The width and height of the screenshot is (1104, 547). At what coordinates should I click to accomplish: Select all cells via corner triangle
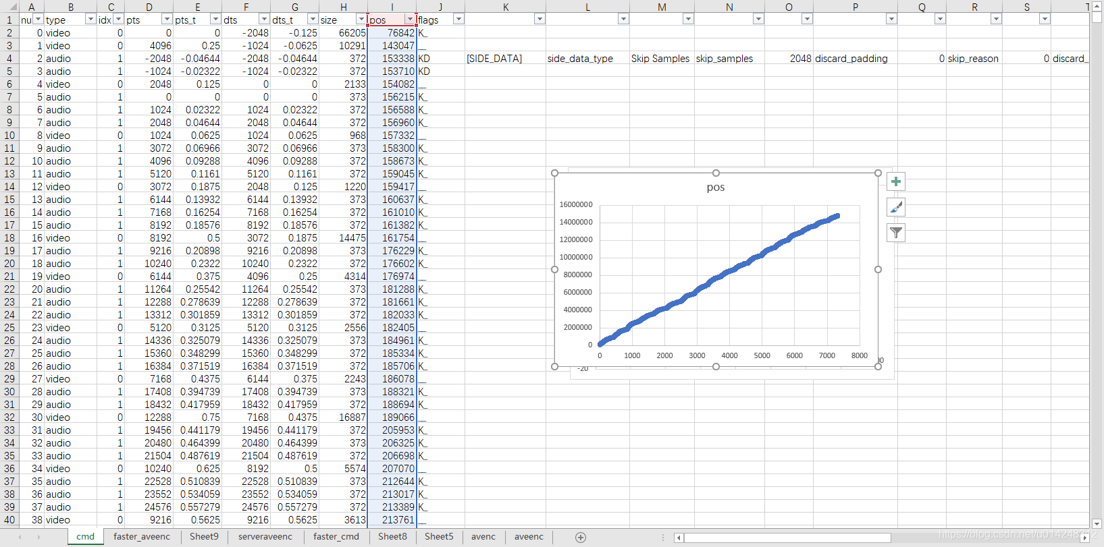(x=9, y=7)
